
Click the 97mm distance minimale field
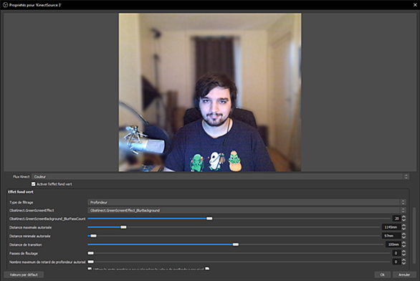coord(391,236)
